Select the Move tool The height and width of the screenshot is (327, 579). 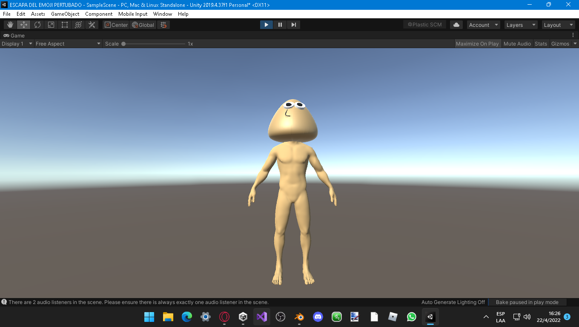click(24, 25)
